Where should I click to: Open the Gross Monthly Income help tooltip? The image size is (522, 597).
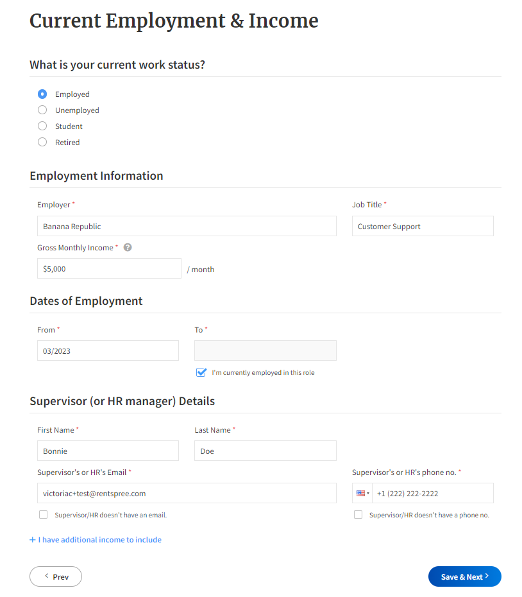coord(127,247)
